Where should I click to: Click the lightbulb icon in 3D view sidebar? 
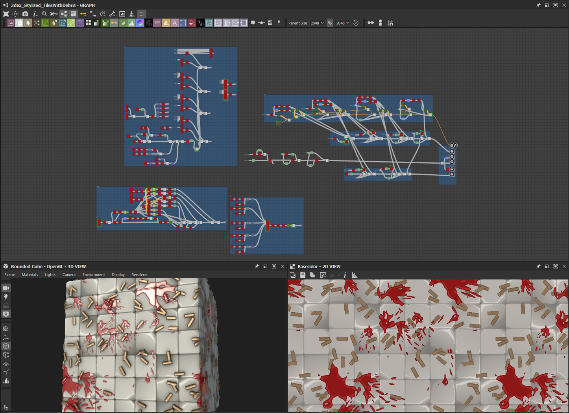pyautogui.click(x=6, y=297)
